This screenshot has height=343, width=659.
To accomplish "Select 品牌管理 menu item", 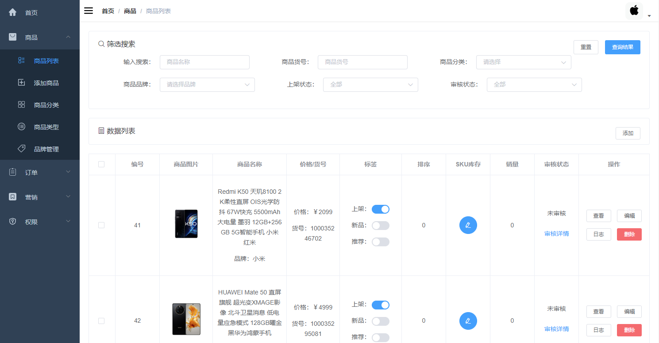I will [40, 149].
